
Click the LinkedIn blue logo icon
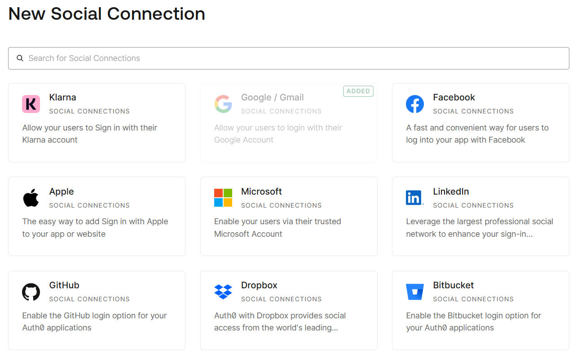pyautogui.click(x=414, y=198)
